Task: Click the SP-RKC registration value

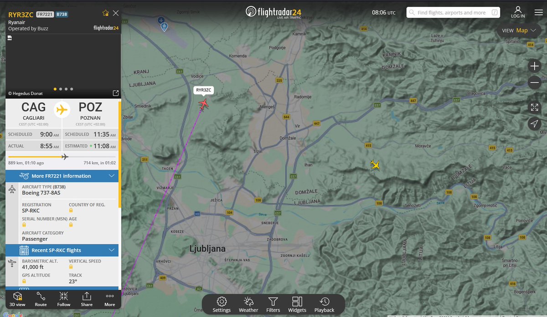Action: pyautogui.click(x=31, y=211)
